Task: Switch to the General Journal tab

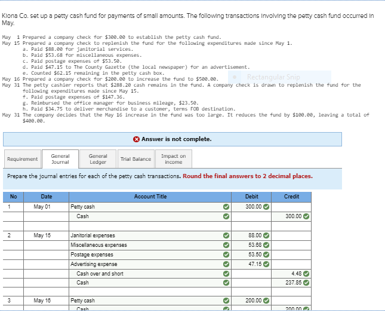Action: click(x=60, y=159)
